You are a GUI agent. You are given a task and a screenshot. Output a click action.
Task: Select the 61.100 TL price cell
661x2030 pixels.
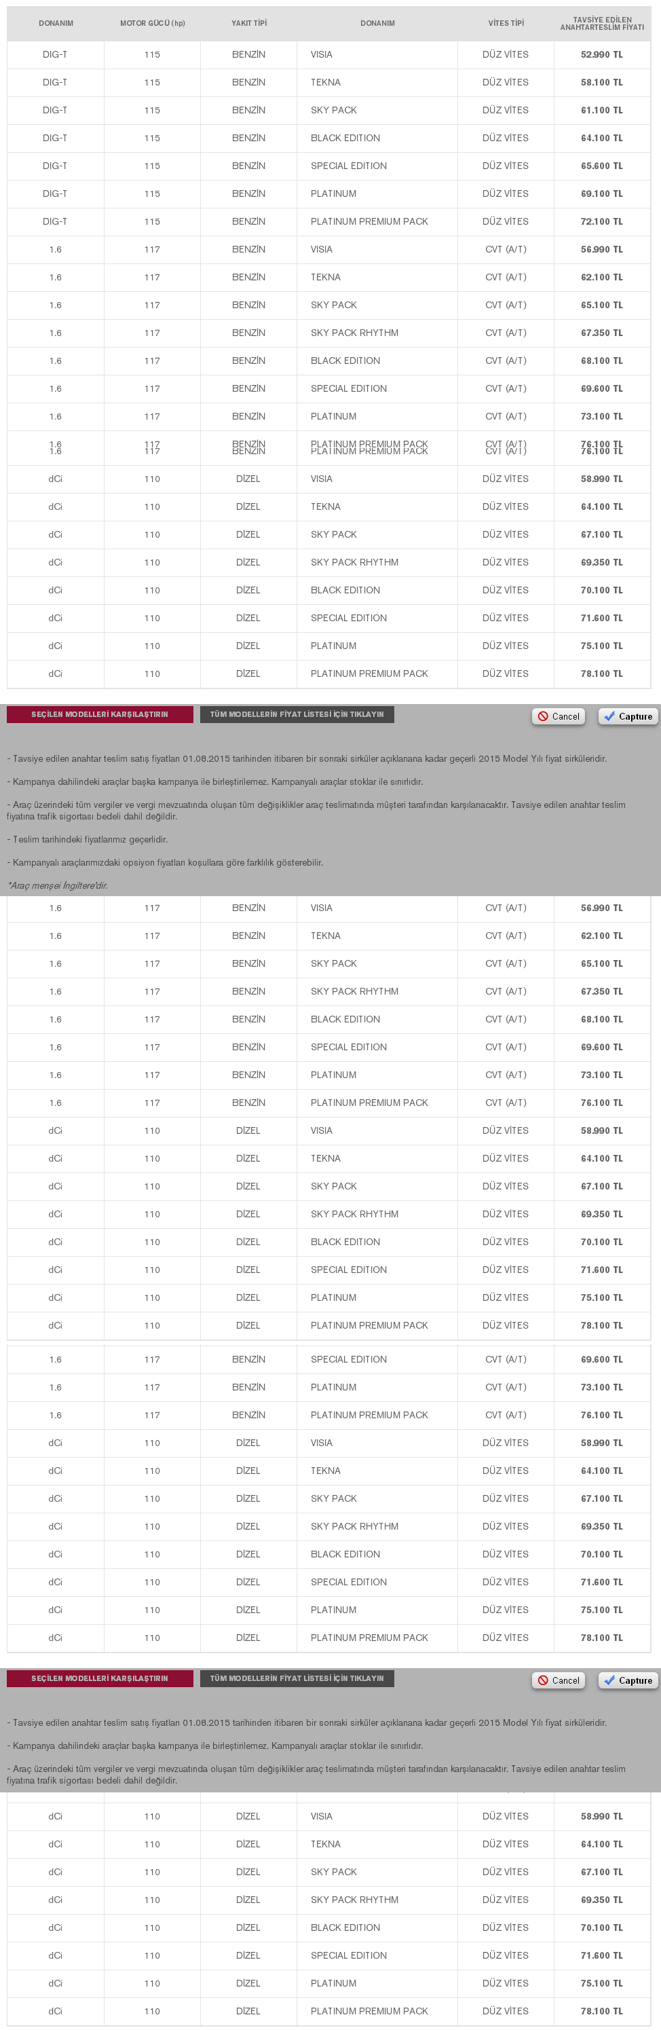coord(602,110)
